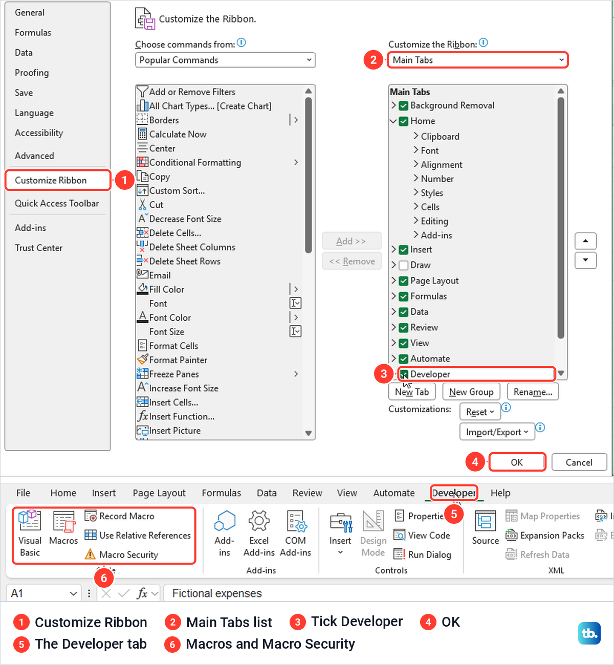Open COM Add-ins icon

[x=296, y=521]
